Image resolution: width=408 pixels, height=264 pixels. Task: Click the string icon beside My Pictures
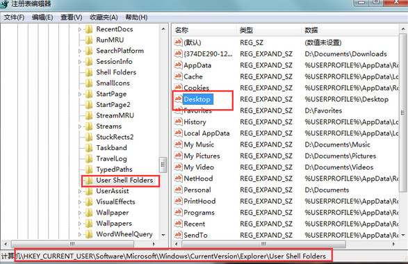[178, 156]
